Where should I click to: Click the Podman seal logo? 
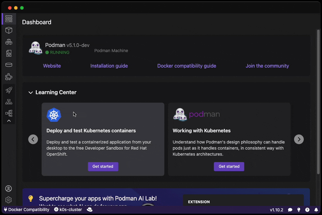click(x=35, y=48)
